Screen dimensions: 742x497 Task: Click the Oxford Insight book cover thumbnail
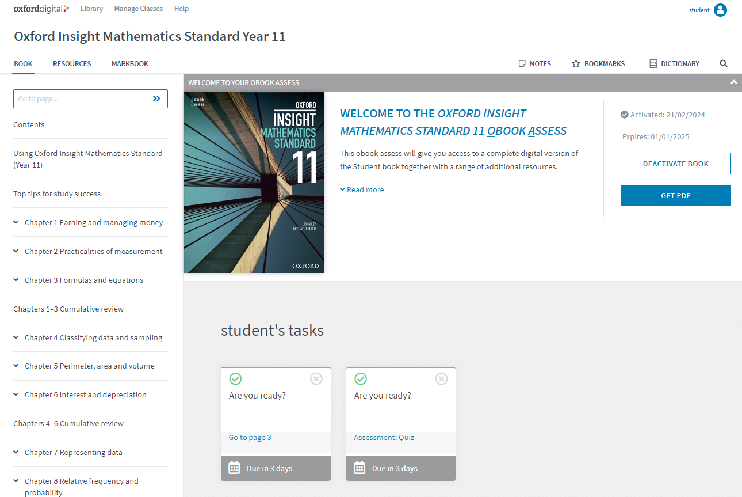pos(254,183)
